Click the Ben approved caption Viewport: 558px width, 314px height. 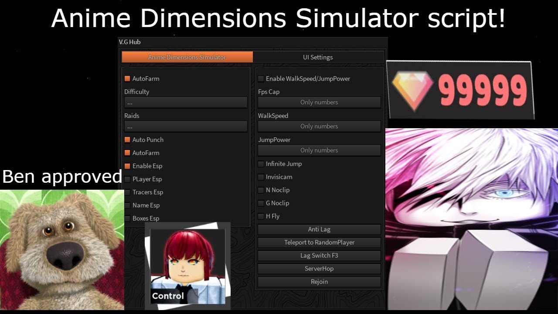pyautogui.click(x=62, y=177)
